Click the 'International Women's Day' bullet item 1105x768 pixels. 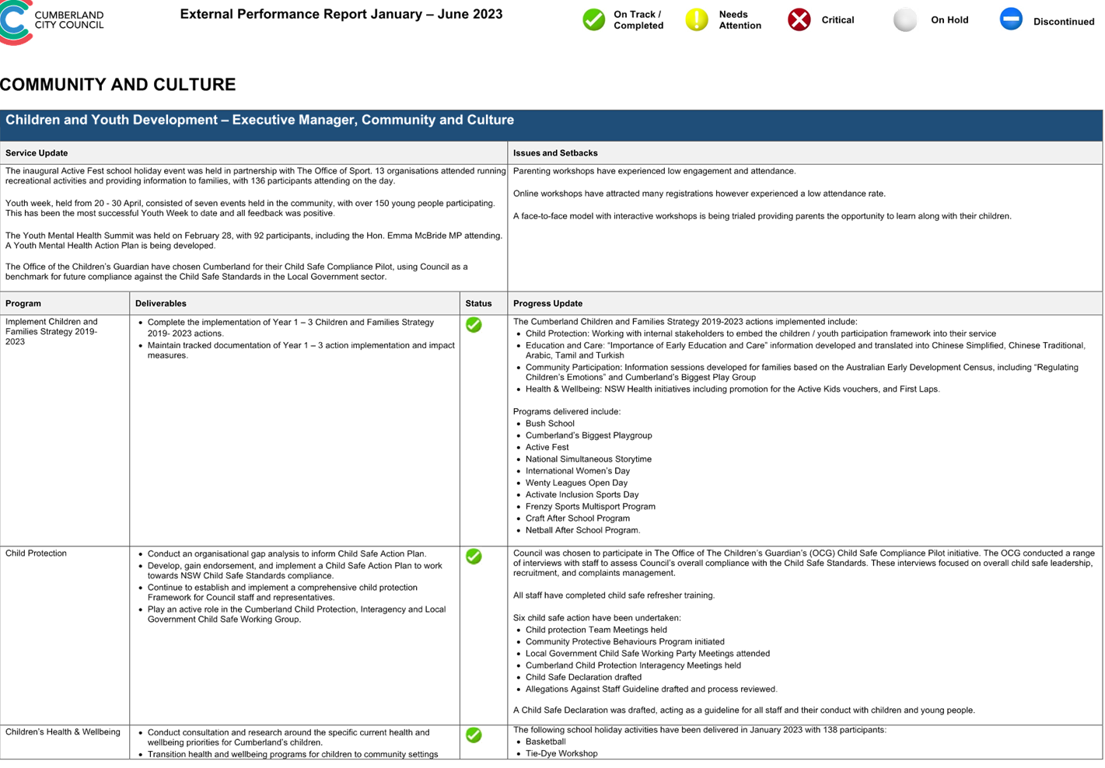(x=578, y=471)
